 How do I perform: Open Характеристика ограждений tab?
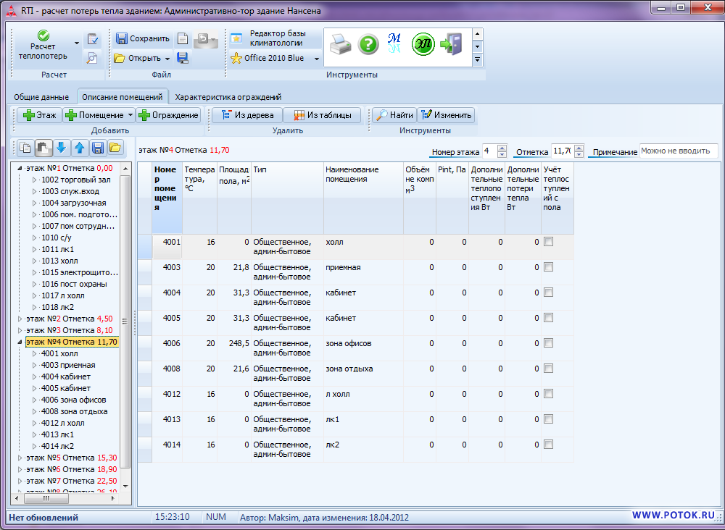click(228, 96)
